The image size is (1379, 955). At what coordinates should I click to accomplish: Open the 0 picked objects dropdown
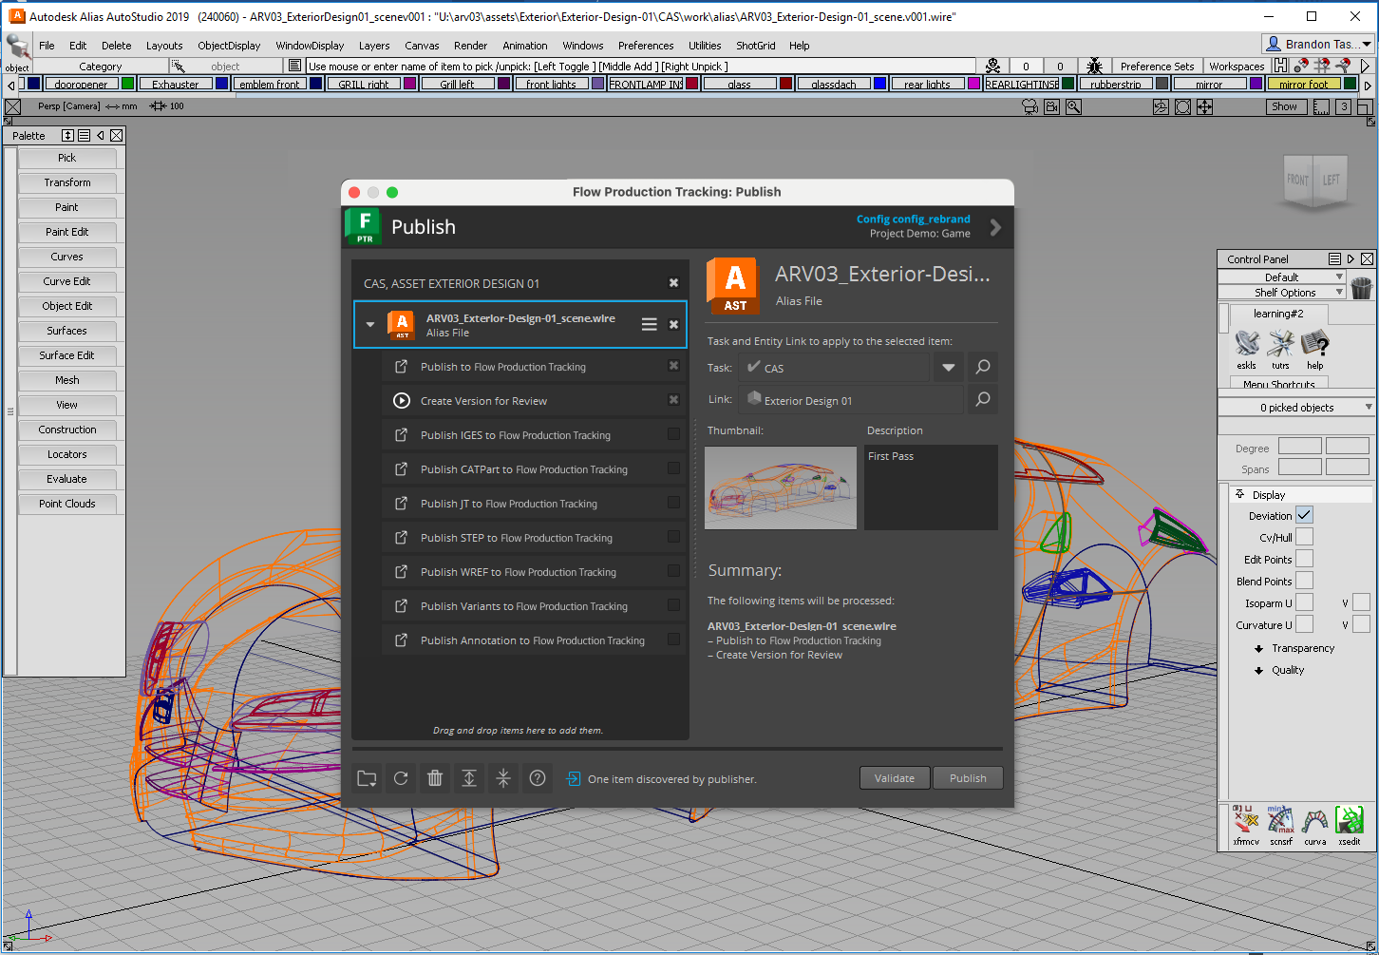(1296, 408)
